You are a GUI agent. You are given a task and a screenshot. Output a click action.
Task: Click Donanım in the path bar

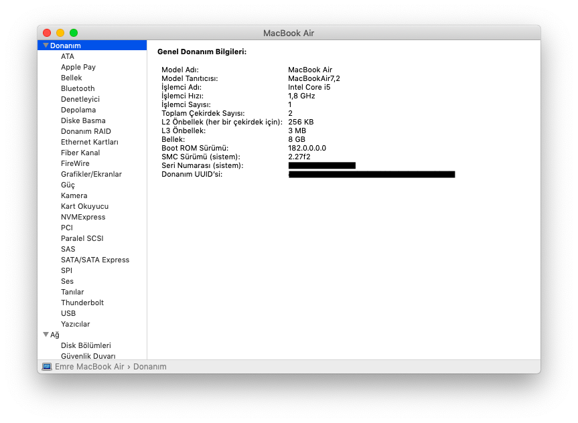(x=149, y=367)
